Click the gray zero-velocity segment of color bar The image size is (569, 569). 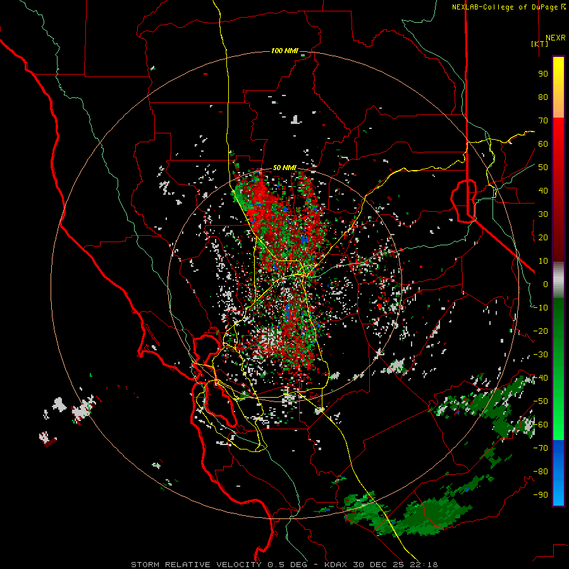[x=558, y=280]
